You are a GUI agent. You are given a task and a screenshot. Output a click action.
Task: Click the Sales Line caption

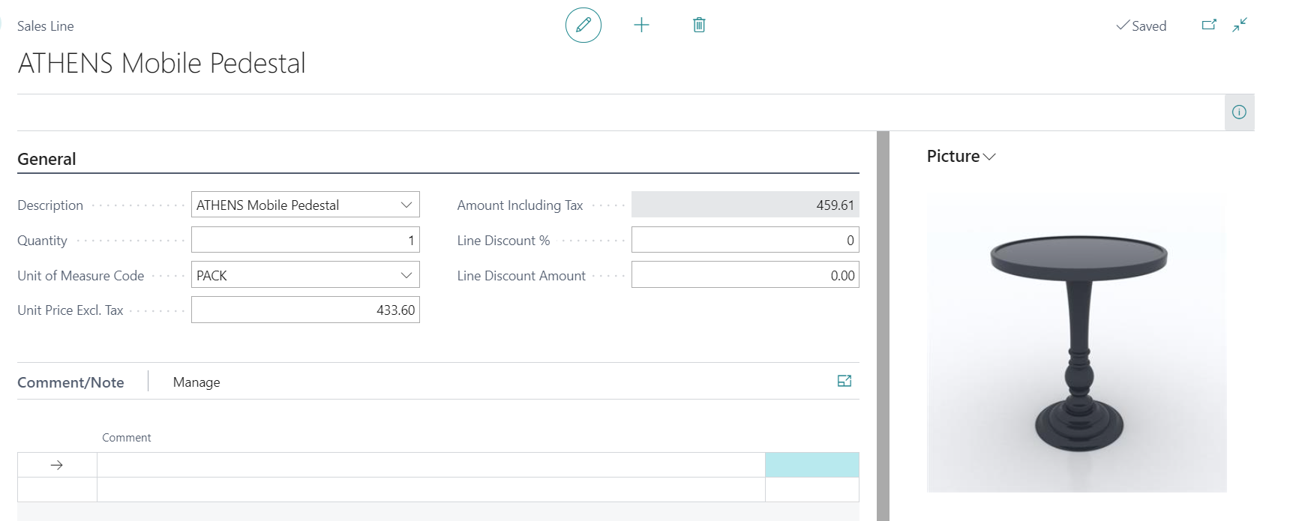coord(46,26)
